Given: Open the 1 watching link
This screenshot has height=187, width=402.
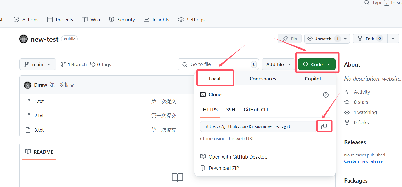Looking at the screenshot, I should (x=365, y=112).
